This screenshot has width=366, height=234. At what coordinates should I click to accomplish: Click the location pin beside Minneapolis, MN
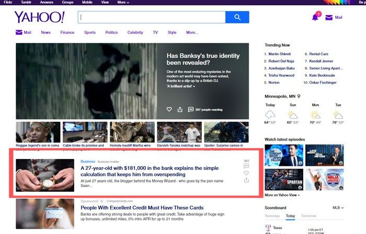point(299,96)
